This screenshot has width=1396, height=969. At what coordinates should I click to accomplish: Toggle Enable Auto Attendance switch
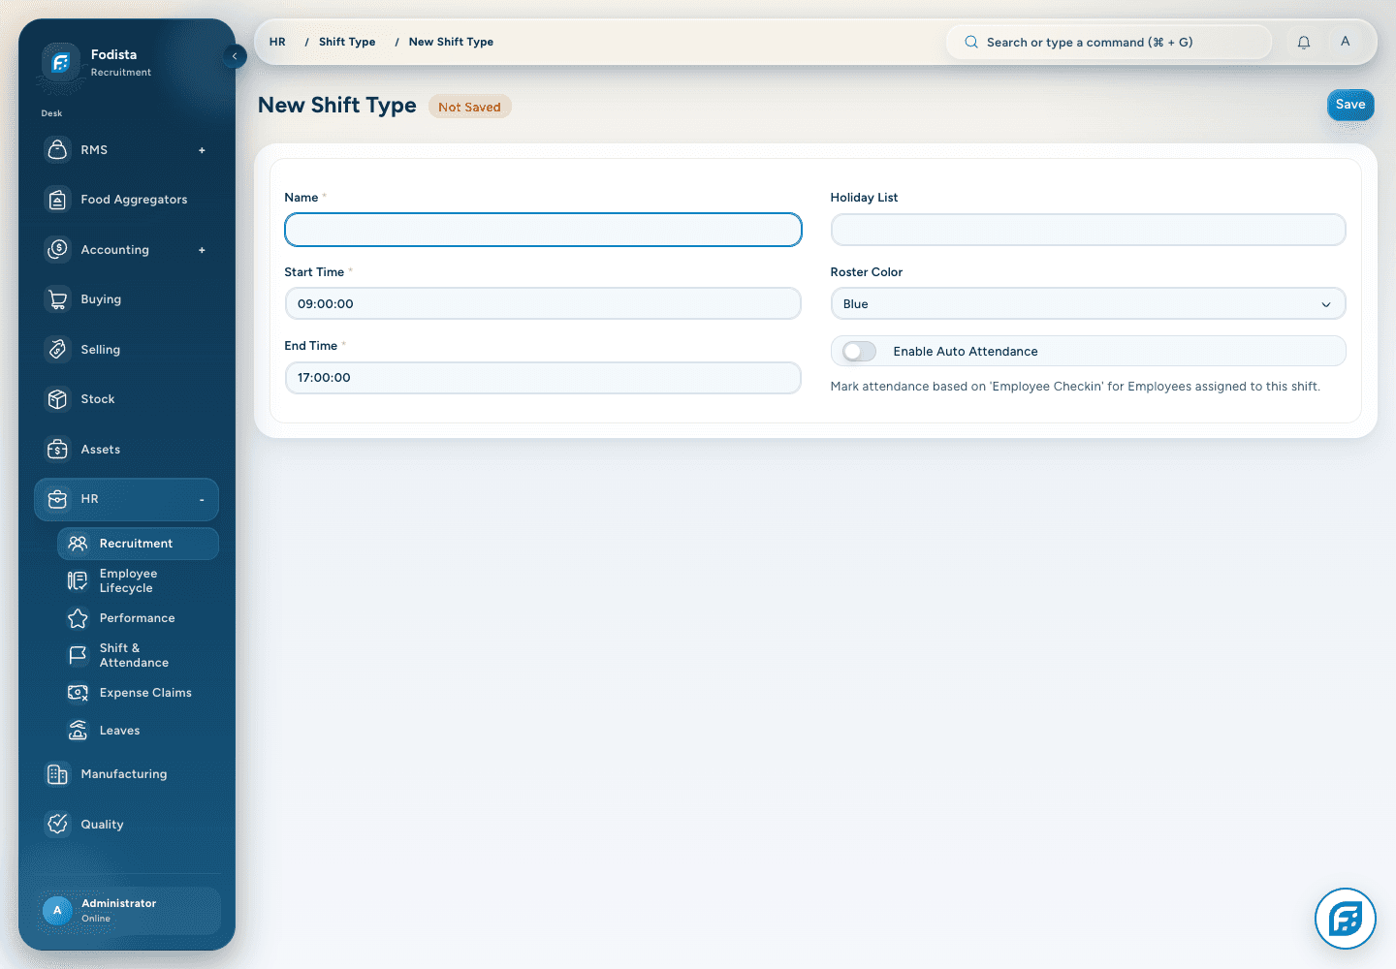click(859, 352)
